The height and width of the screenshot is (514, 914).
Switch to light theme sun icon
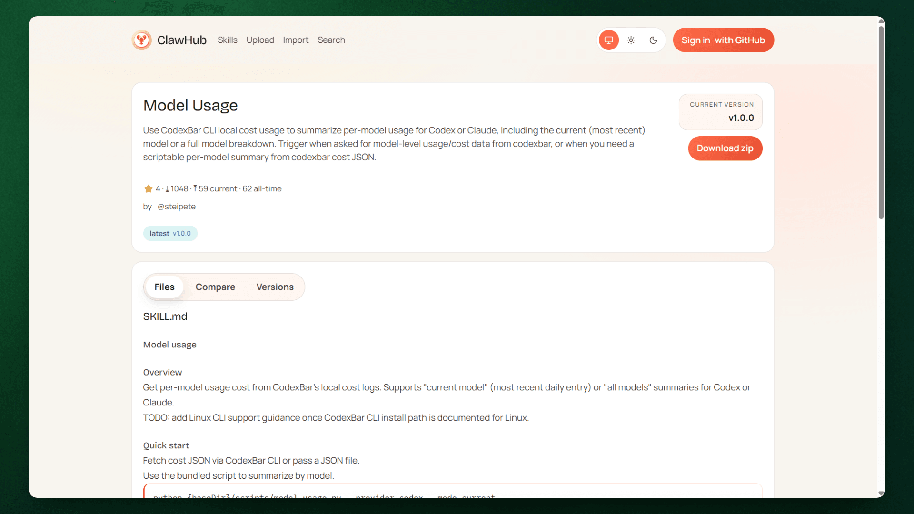tap(631, 40)
